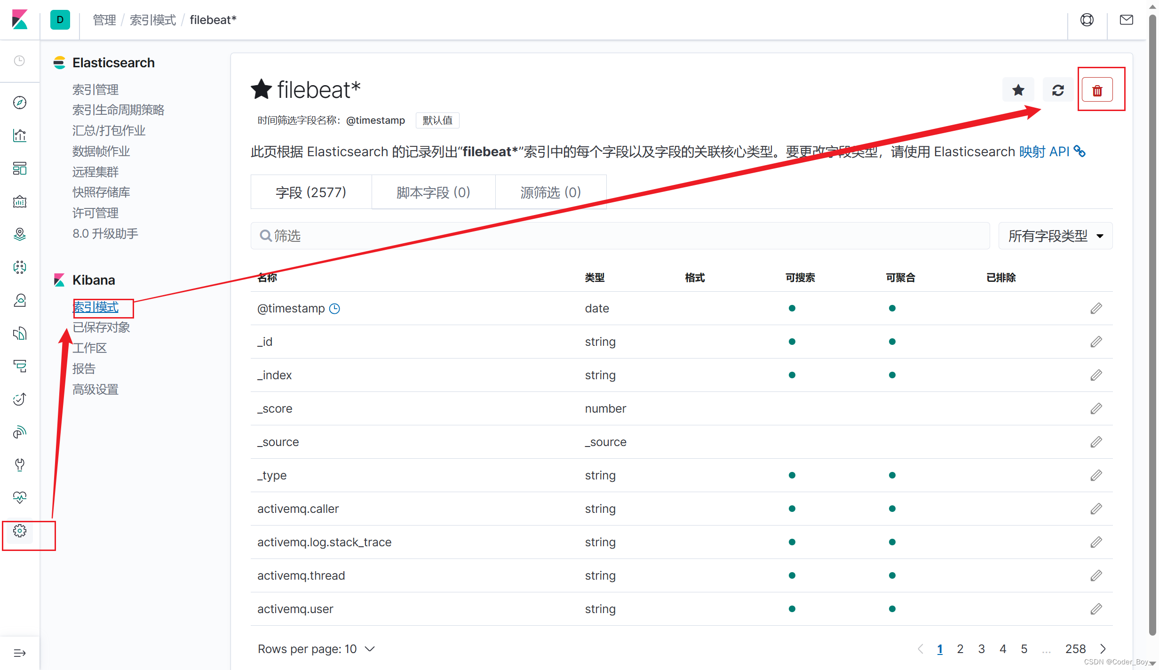This screenshot has width=1159, height=670.
Task: Open the Dashboard app icon in sidebar
Action: [x=20, y=168]
